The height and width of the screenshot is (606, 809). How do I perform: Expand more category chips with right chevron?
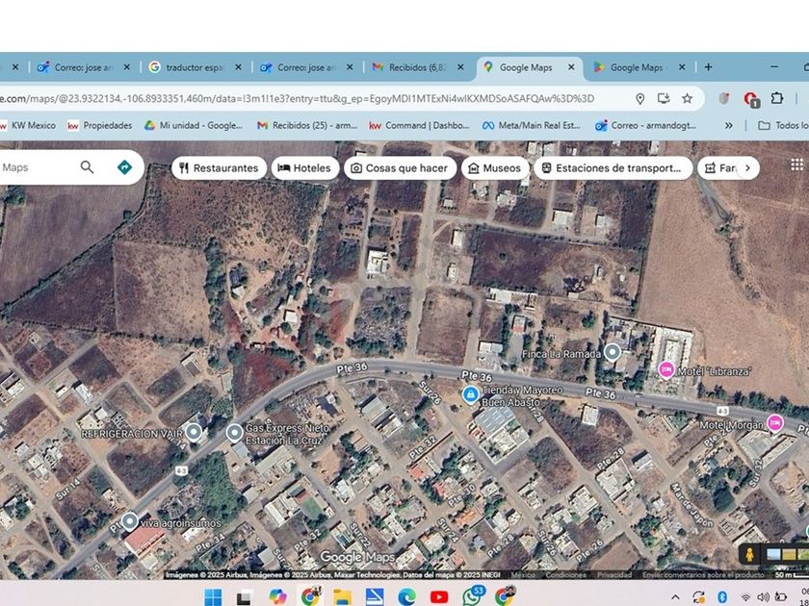click(x=746, y=167)
